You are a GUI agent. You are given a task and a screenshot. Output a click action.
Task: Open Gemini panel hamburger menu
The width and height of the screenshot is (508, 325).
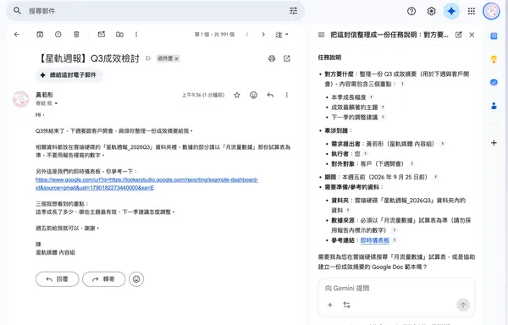[x=322, y=35]
